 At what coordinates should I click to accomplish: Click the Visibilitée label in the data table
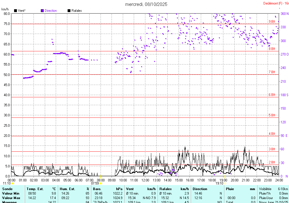pyautogui.click(x=266, y=189)
